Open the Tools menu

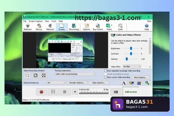click(54, 21)
